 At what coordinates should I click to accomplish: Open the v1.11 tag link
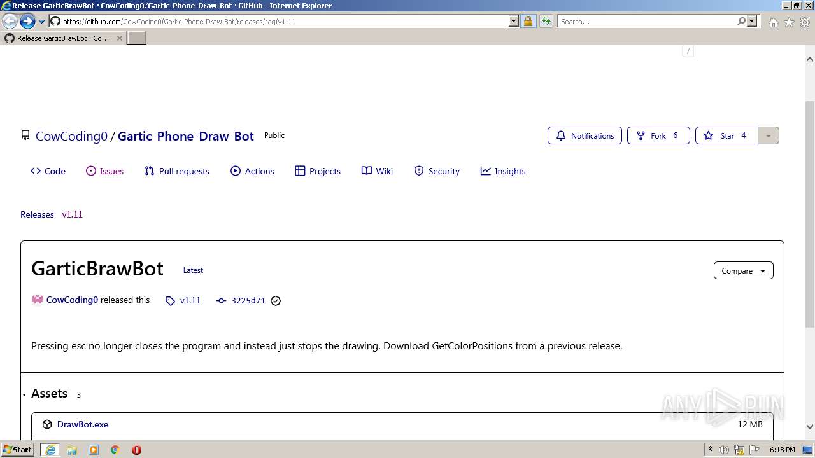[x=183, y=300]
